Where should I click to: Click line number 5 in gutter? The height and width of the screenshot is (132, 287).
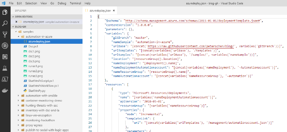pos(91,33)
